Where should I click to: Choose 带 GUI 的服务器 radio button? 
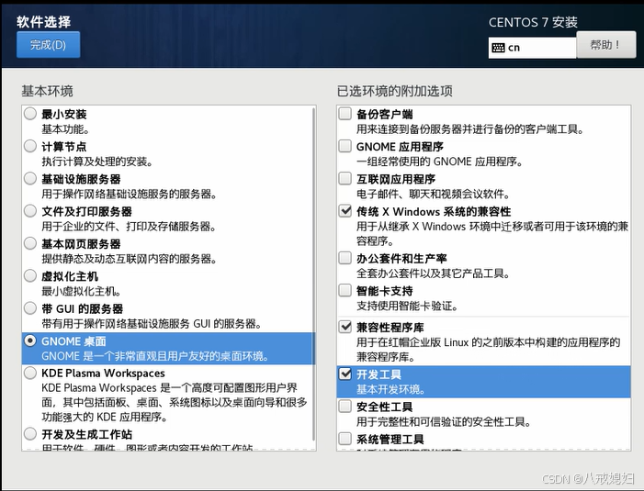[x=30, y=308]
